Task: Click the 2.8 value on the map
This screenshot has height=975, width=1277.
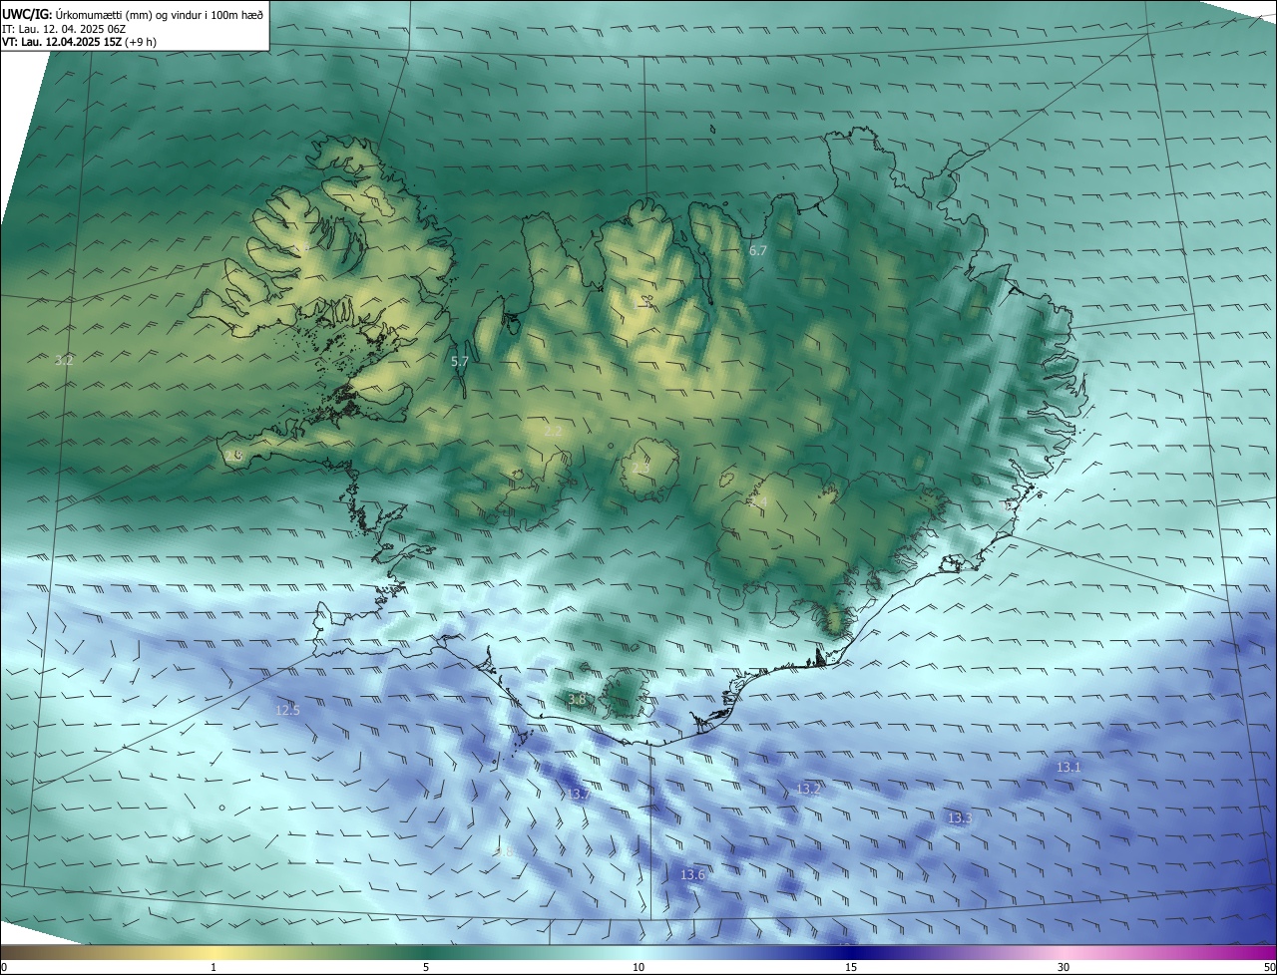Action: [233, 456]
